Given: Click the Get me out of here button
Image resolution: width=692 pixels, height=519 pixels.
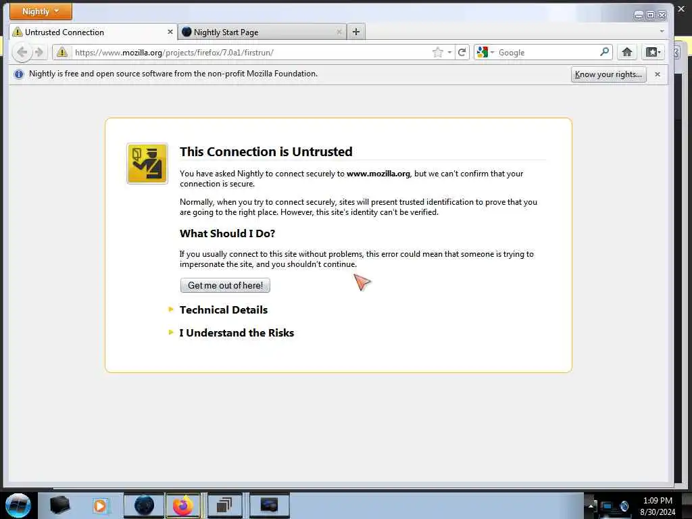Looking at the screenshot, I should click(x=225, y=286).
